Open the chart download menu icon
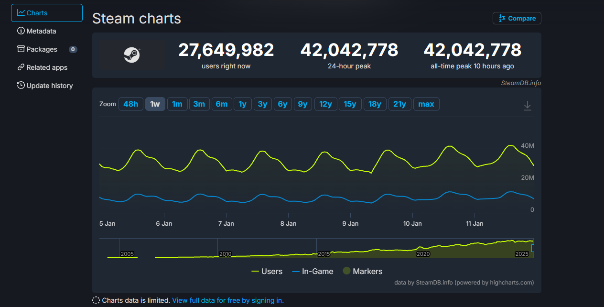 click(527, 105)
